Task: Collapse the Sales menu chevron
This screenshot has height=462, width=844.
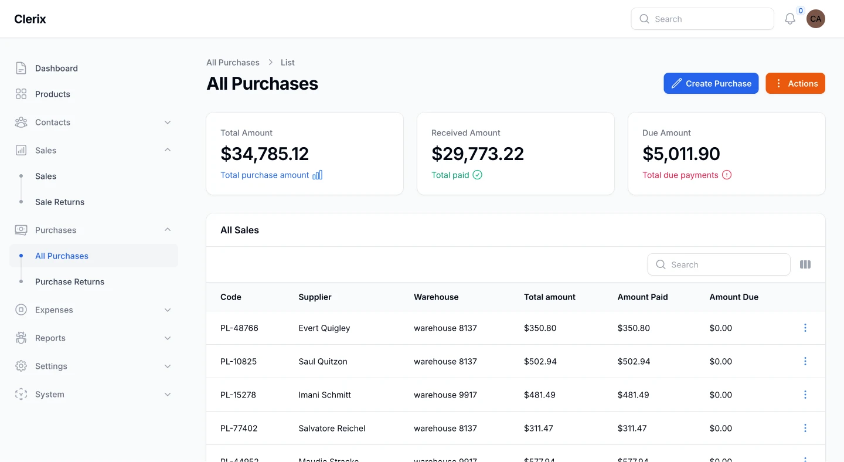Action: [x=168, y=150]
